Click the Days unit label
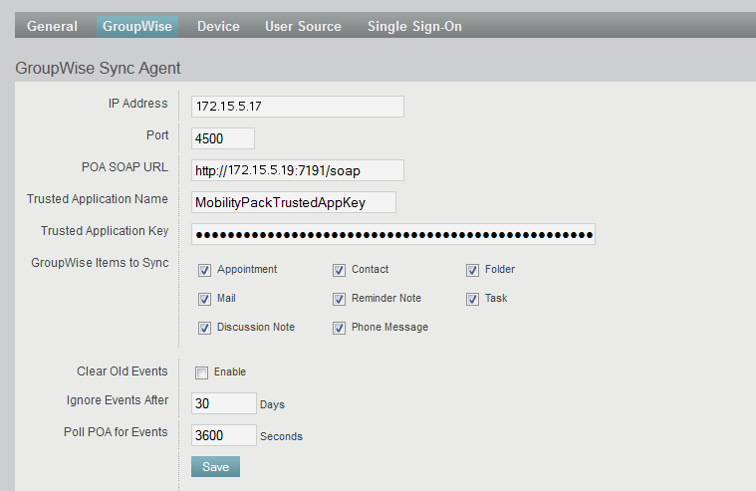This screenshot has height=491, width=756. point(272,404)
